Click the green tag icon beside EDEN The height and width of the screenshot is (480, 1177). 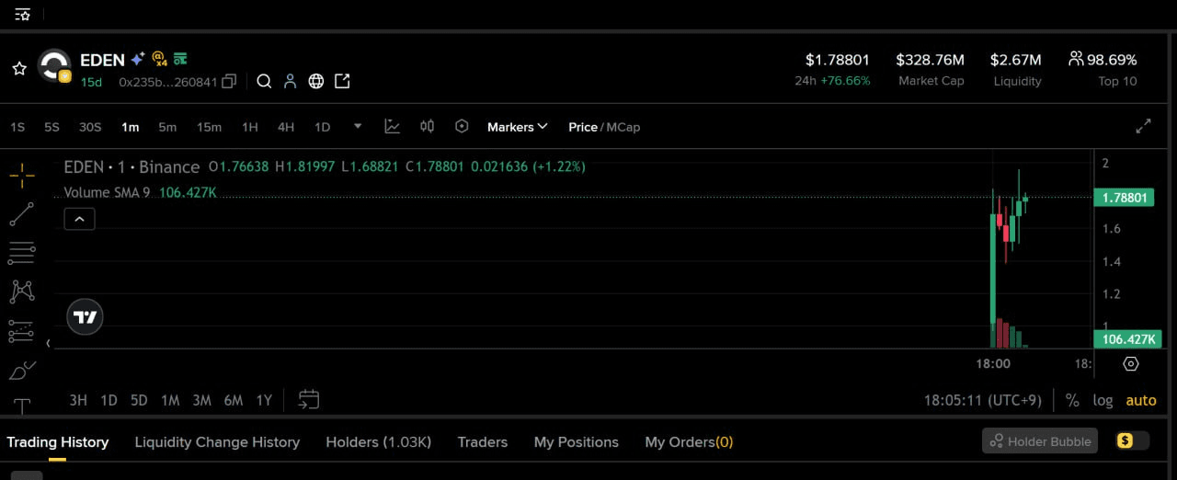tap(180, 58)
